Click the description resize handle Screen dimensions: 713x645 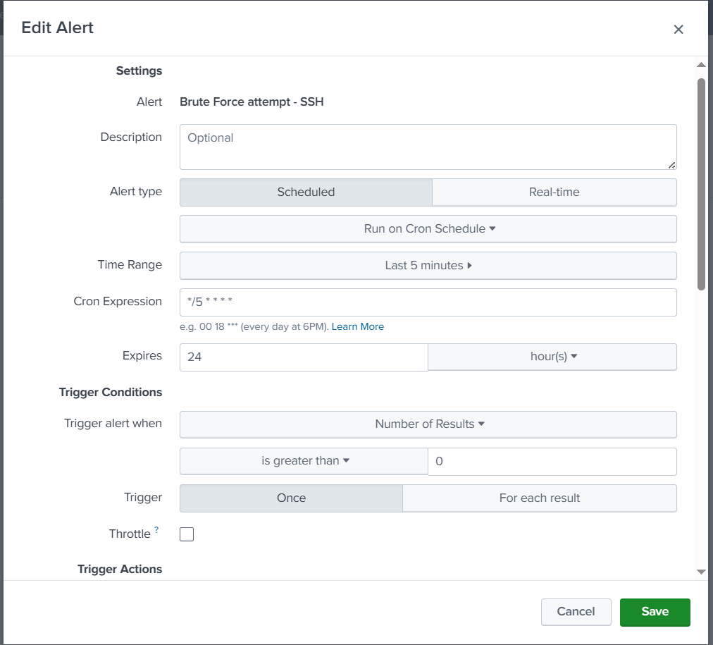pyautogui.click(x=671, y=165)
